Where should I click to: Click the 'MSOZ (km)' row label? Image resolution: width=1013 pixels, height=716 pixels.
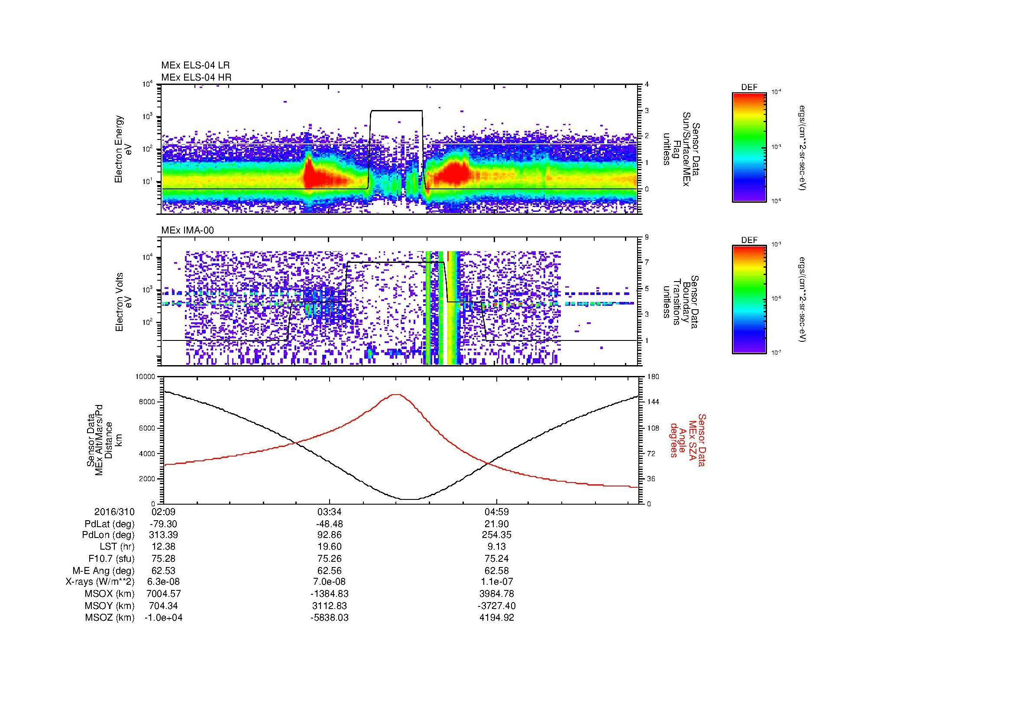pos(110,618)
